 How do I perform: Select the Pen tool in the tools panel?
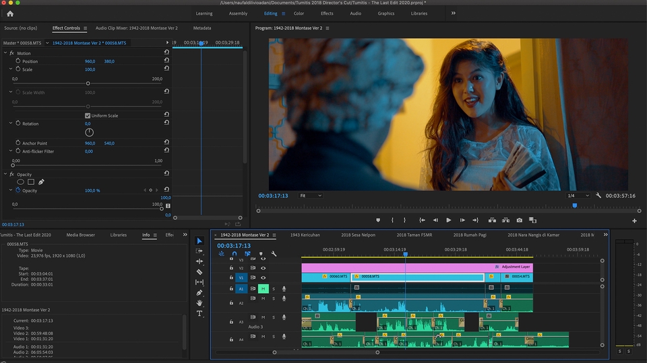tap(199, 292)
